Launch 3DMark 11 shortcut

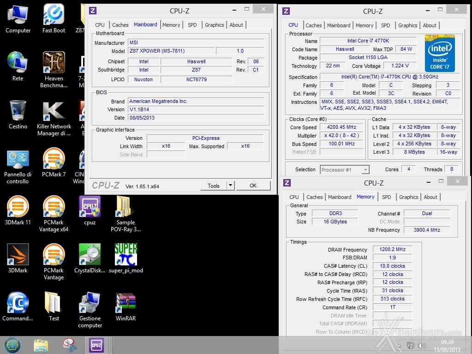[x=18, y=211]
